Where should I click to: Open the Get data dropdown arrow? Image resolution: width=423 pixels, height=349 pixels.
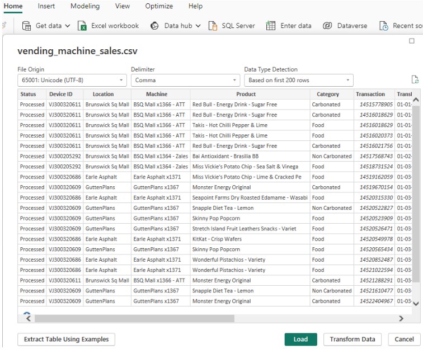coord(68,26)
